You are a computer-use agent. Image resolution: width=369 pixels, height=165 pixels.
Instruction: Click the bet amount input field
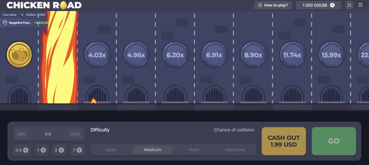(48, 134)
